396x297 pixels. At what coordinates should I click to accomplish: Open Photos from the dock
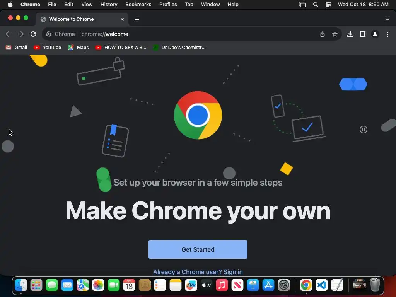click(98, 285)
